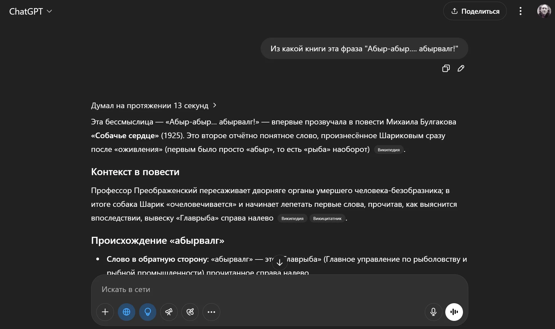Open the Википедия citation after 'справа налево'
This screenshot has width=555, height=329.
click(292, 218)
